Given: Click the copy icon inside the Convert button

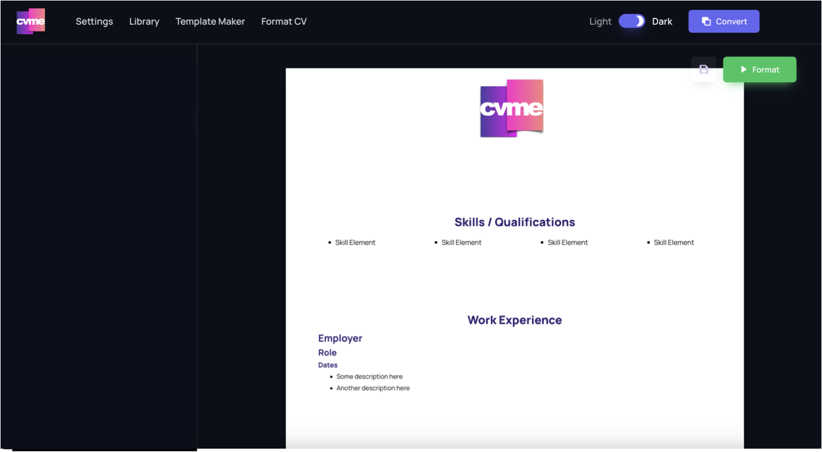Looking at the screenshot, I should [705, 21].
